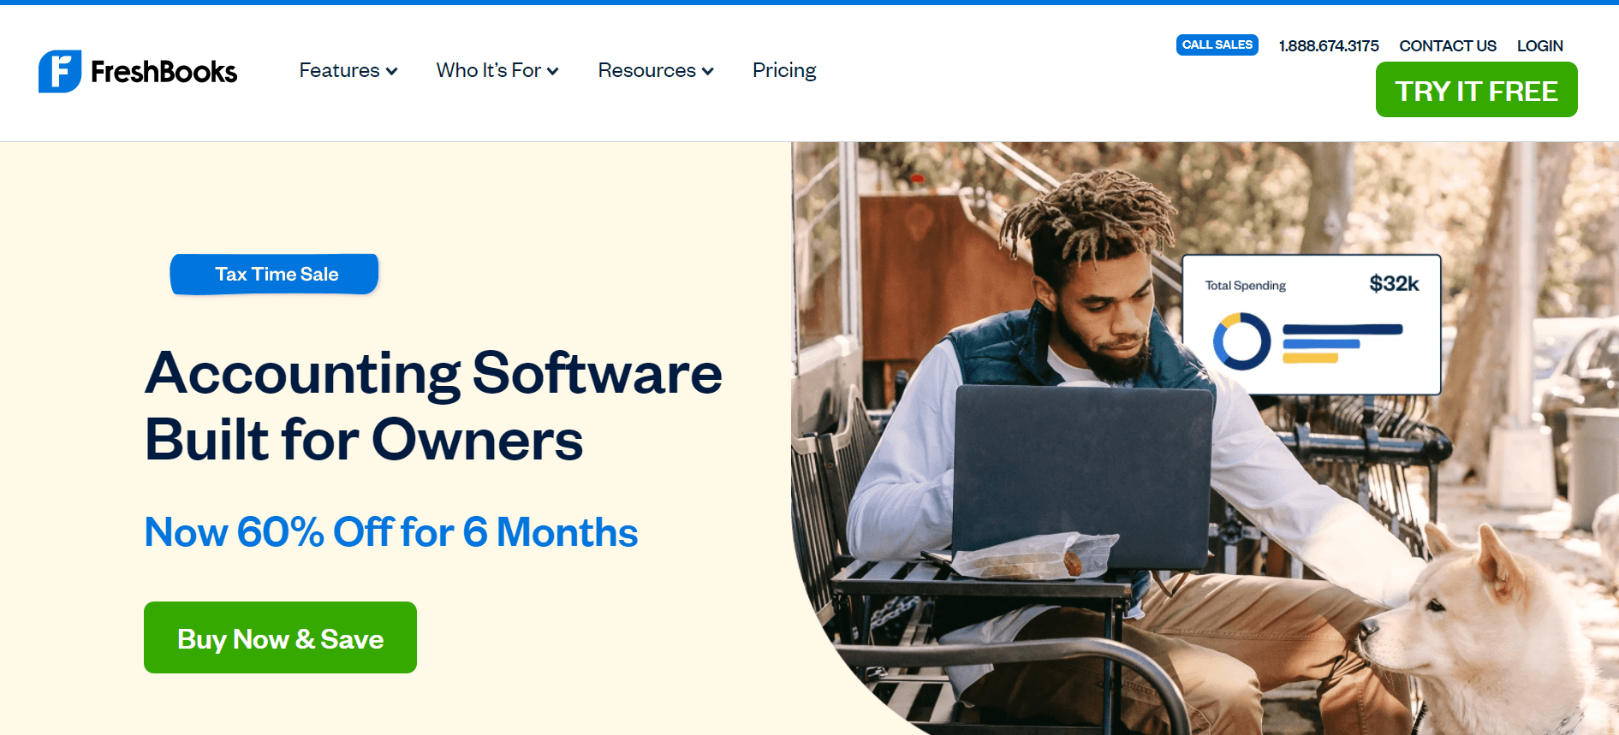Image resolution: width=1619 pixels, height=735 pixels.
Task: Click the Call Sales badge
Action: click(1217, 44)
